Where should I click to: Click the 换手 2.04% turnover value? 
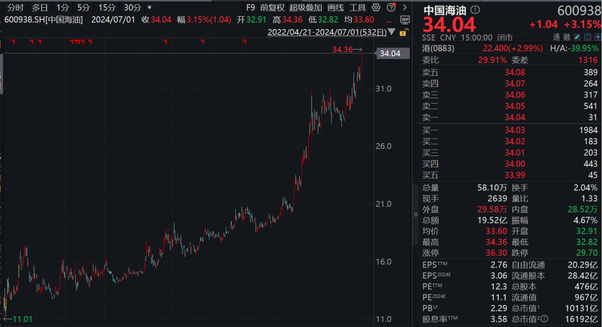tap(585, 188)
